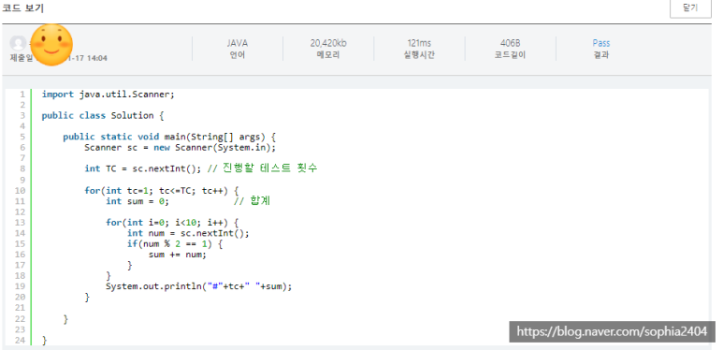Click the for i<10 loop line
This screenshot has height=350, width=723.
pyautogui.click(x=172, y=223)
